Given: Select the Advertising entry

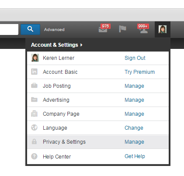Looking at the screenshot, I should pyautogui.click(x=56, y=100).
